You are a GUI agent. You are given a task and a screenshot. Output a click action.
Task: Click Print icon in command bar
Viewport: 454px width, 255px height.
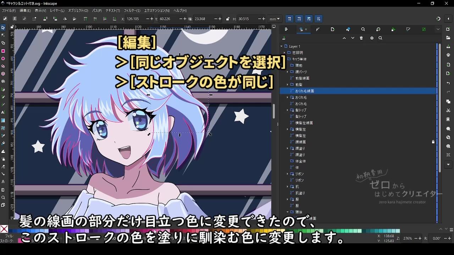coord(448,55)
